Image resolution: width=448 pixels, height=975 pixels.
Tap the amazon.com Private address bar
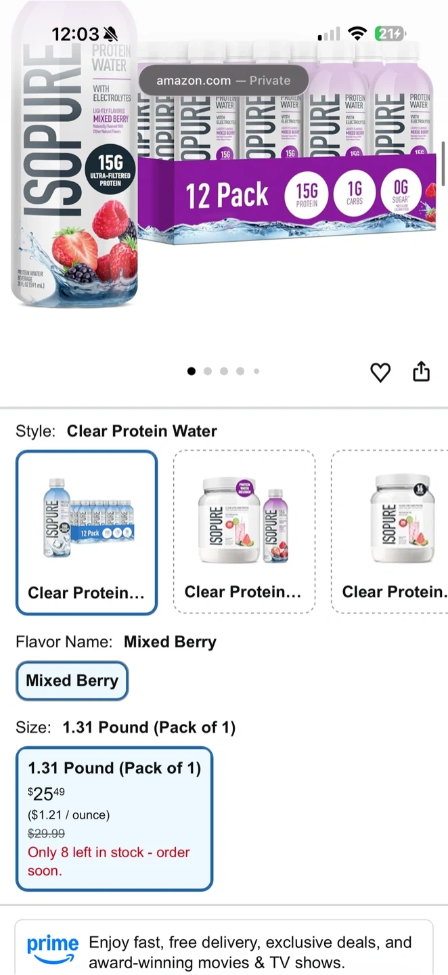tap(223, 81)
